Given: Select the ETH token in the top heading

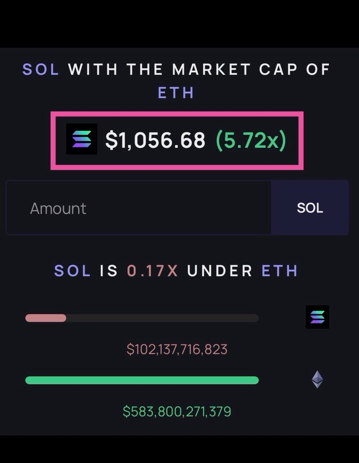Looking at the screenshot, I should [x=176, y=93].
